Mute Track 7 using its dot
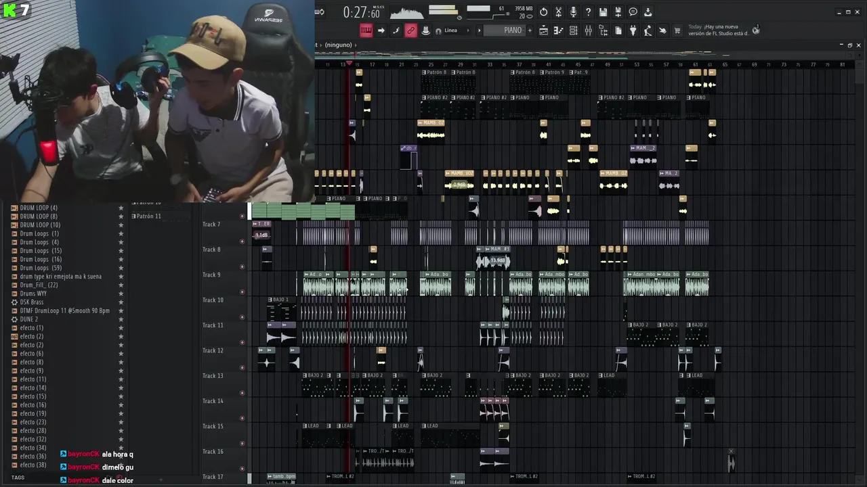The width and height of the screenshot is (867, 487). pyautogui.click(x=242, y=241)
